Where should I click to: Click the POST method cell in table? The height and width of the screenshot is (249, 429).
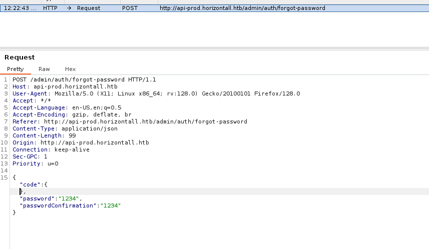(x=130, y=8)
